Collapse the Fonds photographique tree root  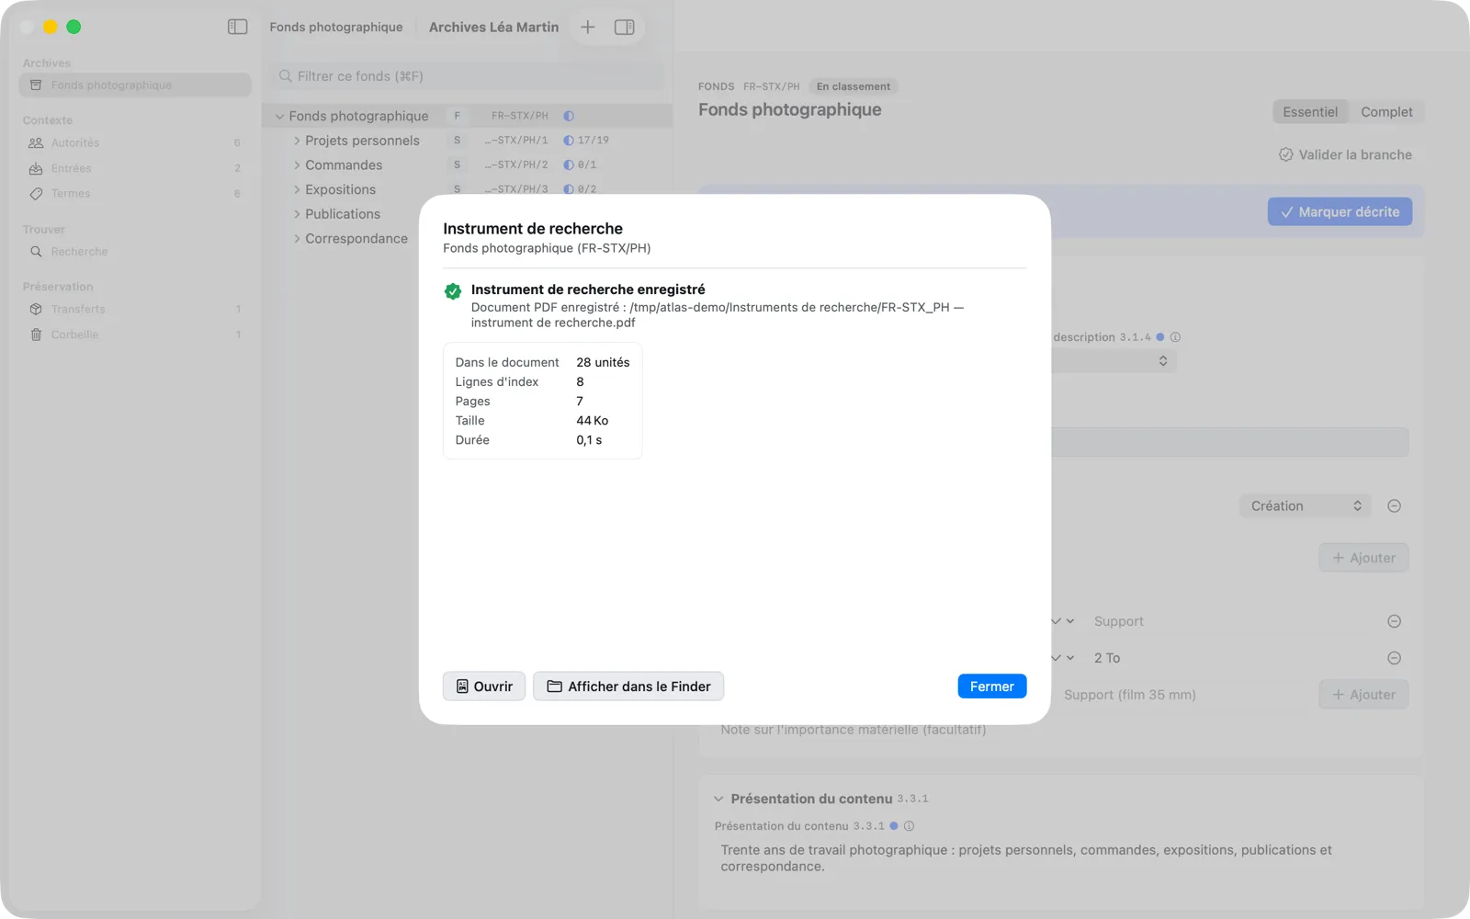[279, 116]
